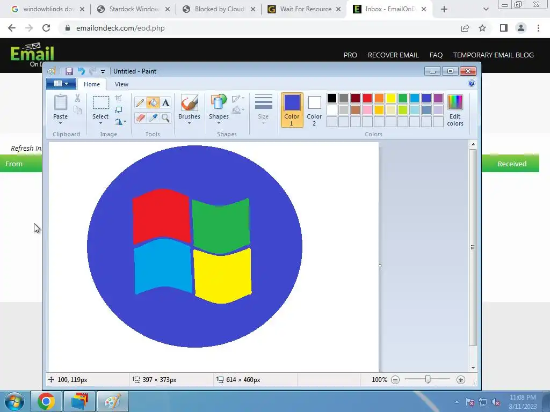This screenshot has width=550, height=412.
Task: Open new Chrome tab plus button
Action: (444, 10)
